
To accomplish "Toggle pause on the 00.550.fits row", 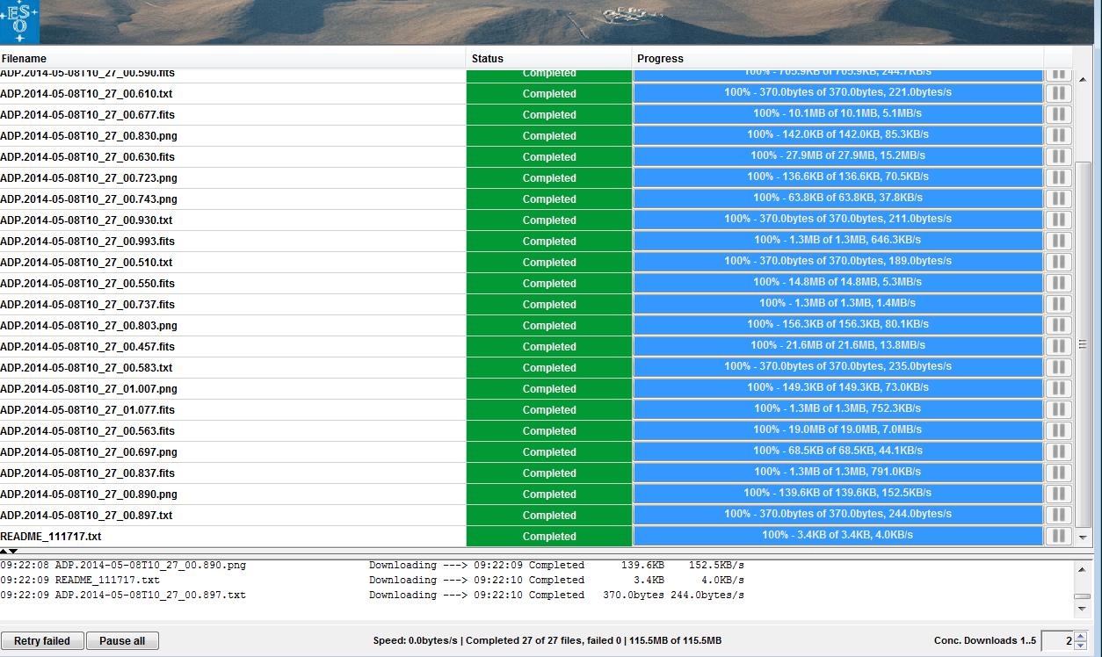I will (x=1058, y=283).
